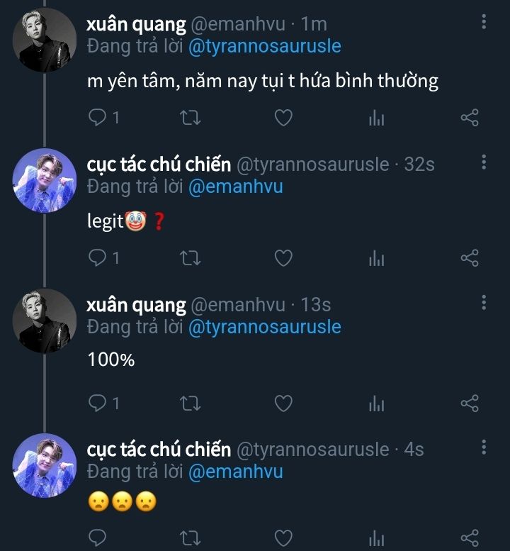View analytics of the "m yên tâm" tweet

pyautogui.click(x=376, y=118)
